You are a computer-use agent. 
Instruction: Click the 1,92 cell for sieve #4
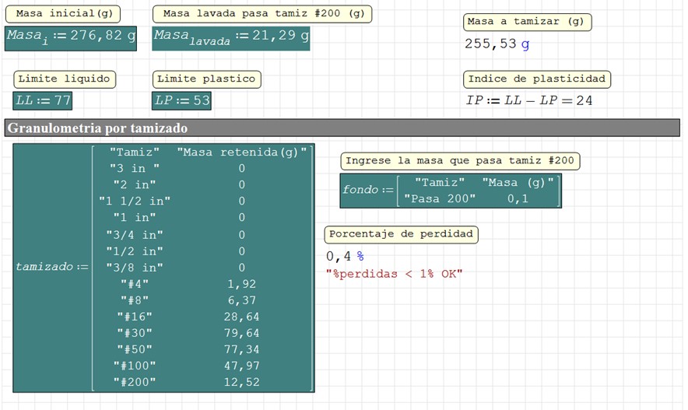[x=242, y=284]
